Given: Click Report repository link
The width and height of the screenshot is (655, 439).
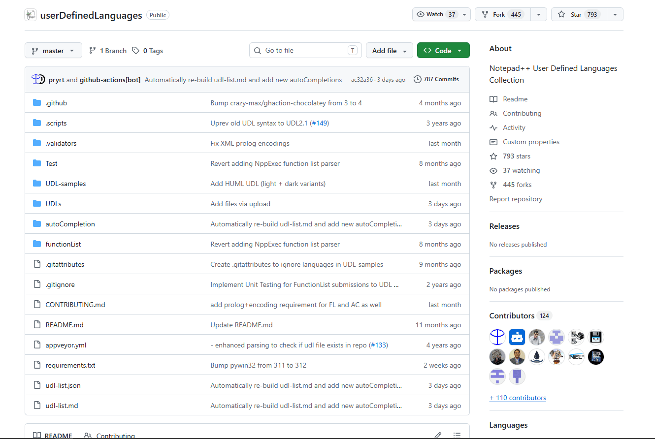Looking at the screenshot, I should pyautogui.click(x=516, y=199).
